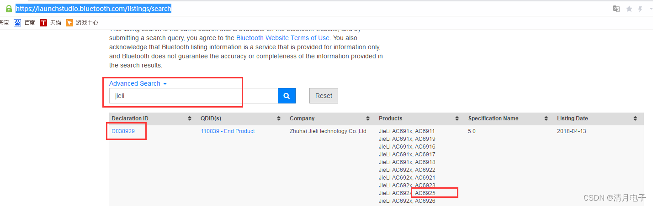Sort the table by QDID(s) column
Screen dimensions: 653x206
(x=279, y=118)
